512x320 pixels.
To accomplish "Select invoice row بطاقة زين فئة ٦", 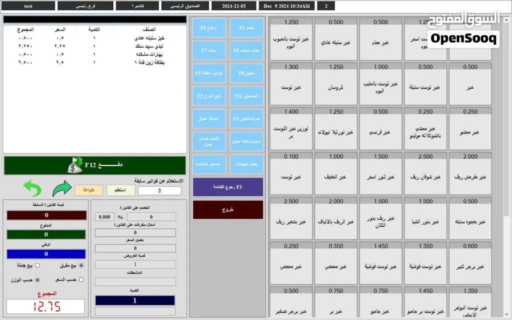I will 94,62.
